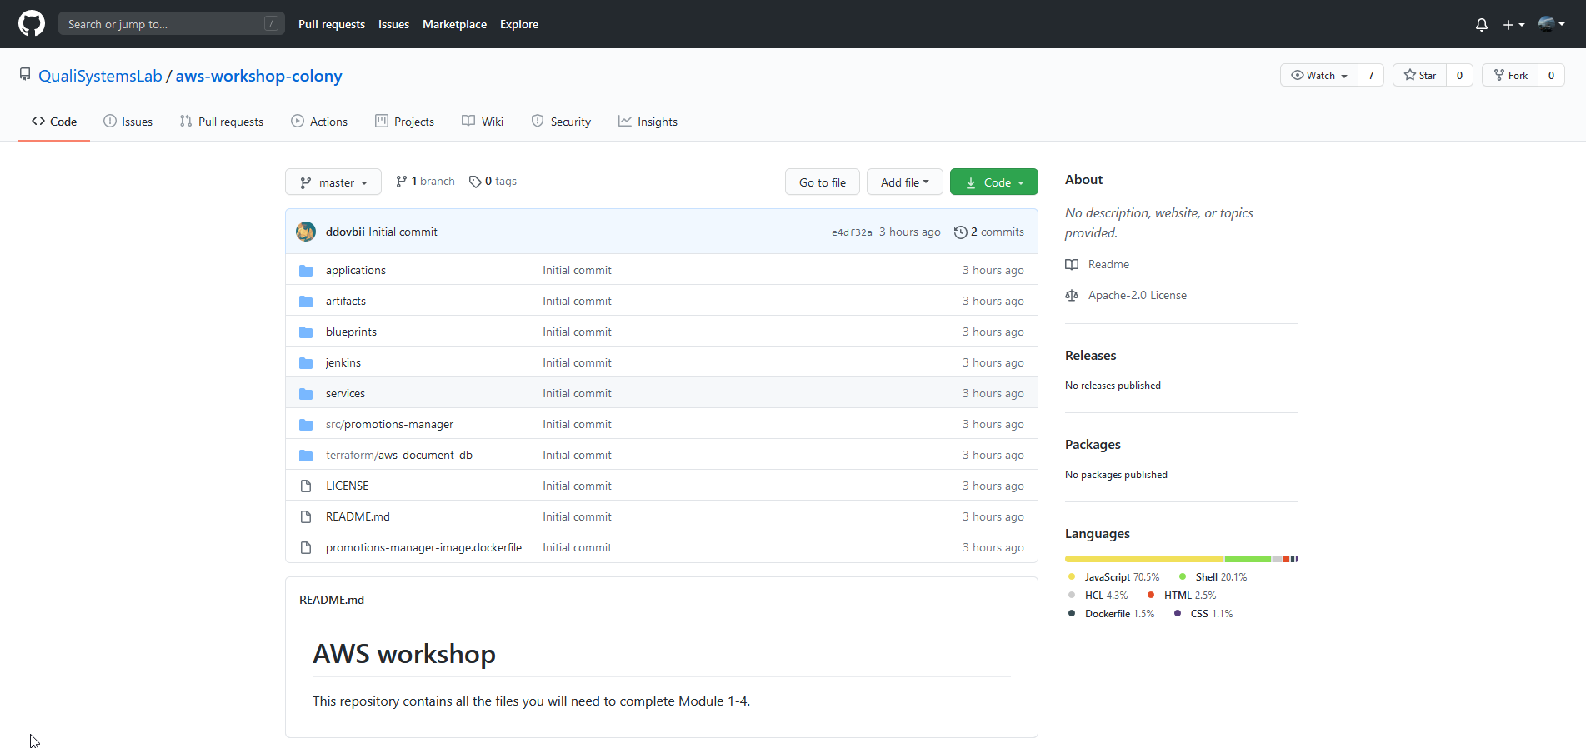This screenshot has height=748, width=1586.
Task: Switch to the Code tab
Action: [54, 122]
